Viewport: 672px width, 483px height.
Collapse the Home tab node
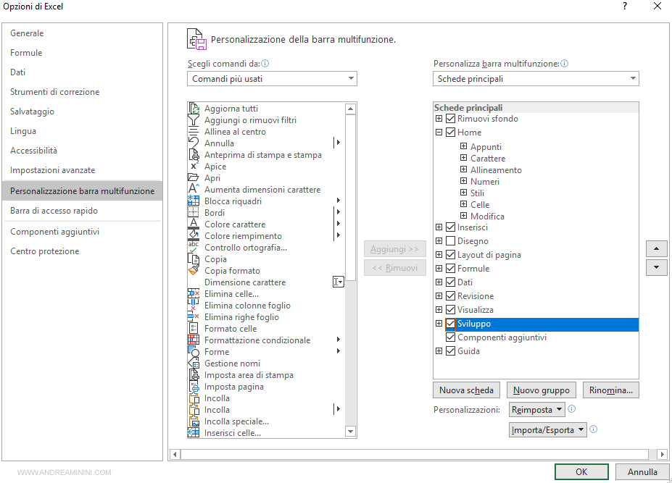coord(439,133)
